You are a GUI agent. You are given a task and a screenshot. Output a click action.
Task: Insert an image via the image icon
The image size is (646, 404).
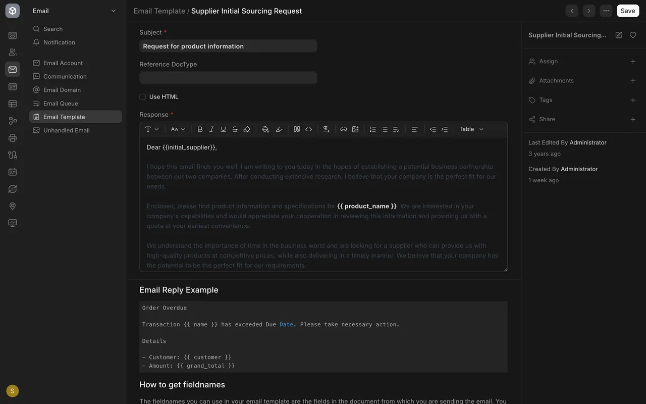pyautogui.click(x=355, y=129)
